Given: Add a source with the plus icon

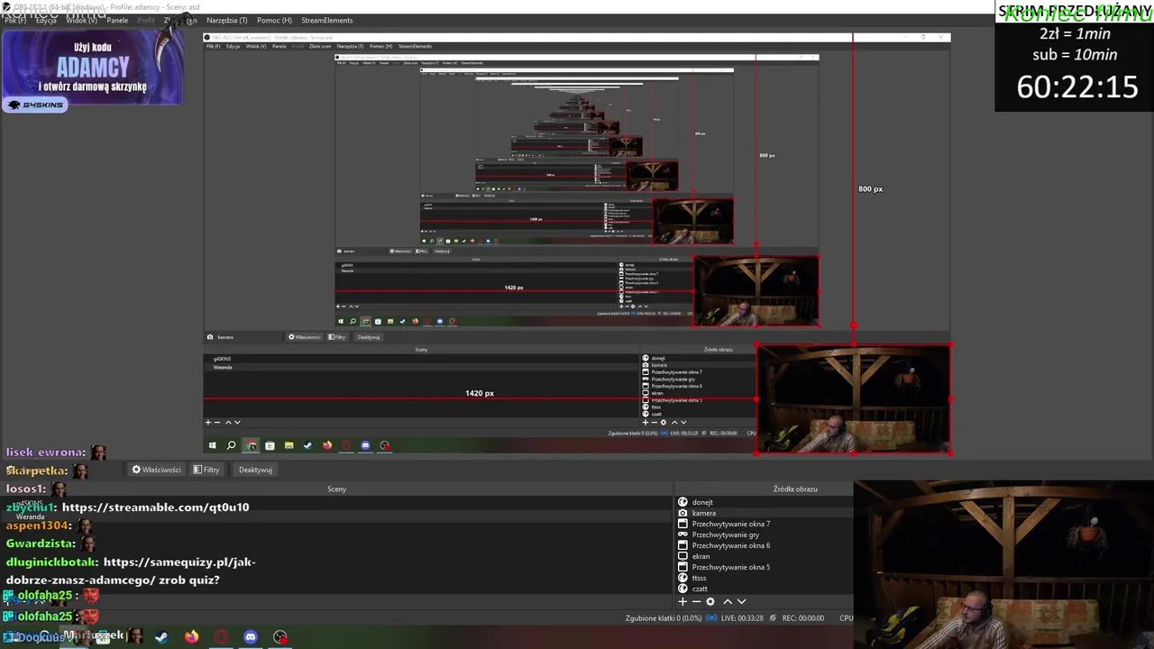Looking at the screenshot, I should (x=682, y=601).
